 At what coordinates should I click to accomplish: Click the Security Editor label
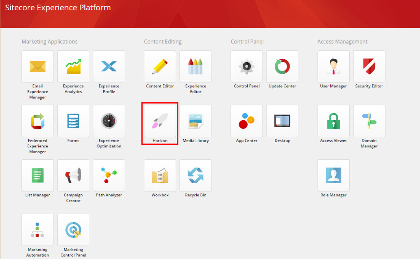pyautogui.click(x=369, y=86)
